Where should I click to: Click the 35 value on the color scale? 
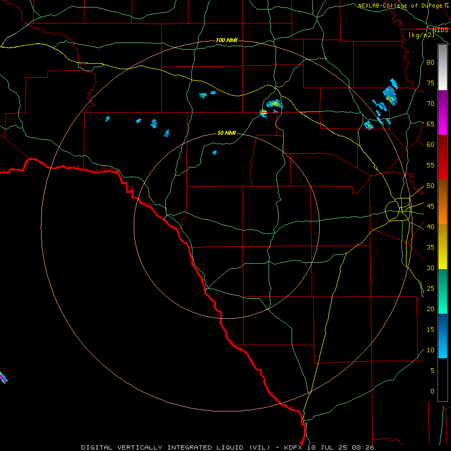(430, 248)
